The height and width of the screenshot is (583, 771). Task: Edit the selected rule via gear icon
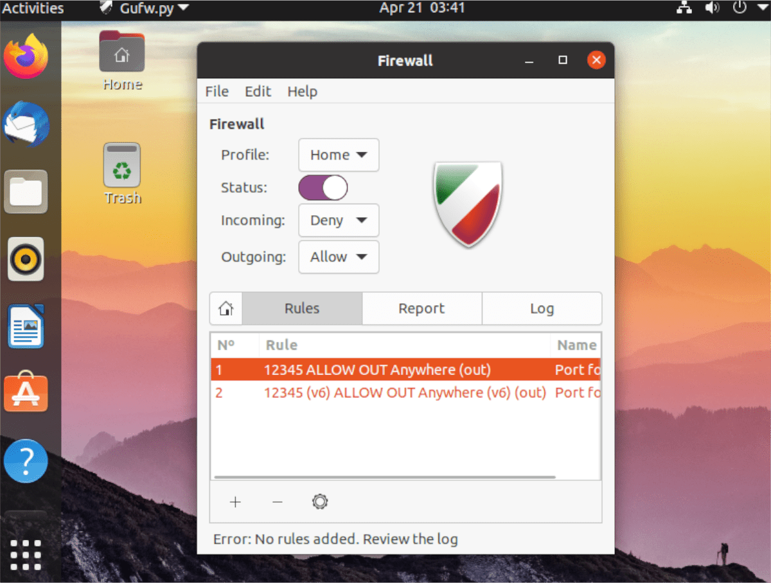(320, 502)
